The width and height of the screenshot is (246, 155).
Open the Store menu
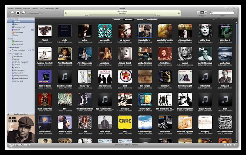[x=41, y=8]
